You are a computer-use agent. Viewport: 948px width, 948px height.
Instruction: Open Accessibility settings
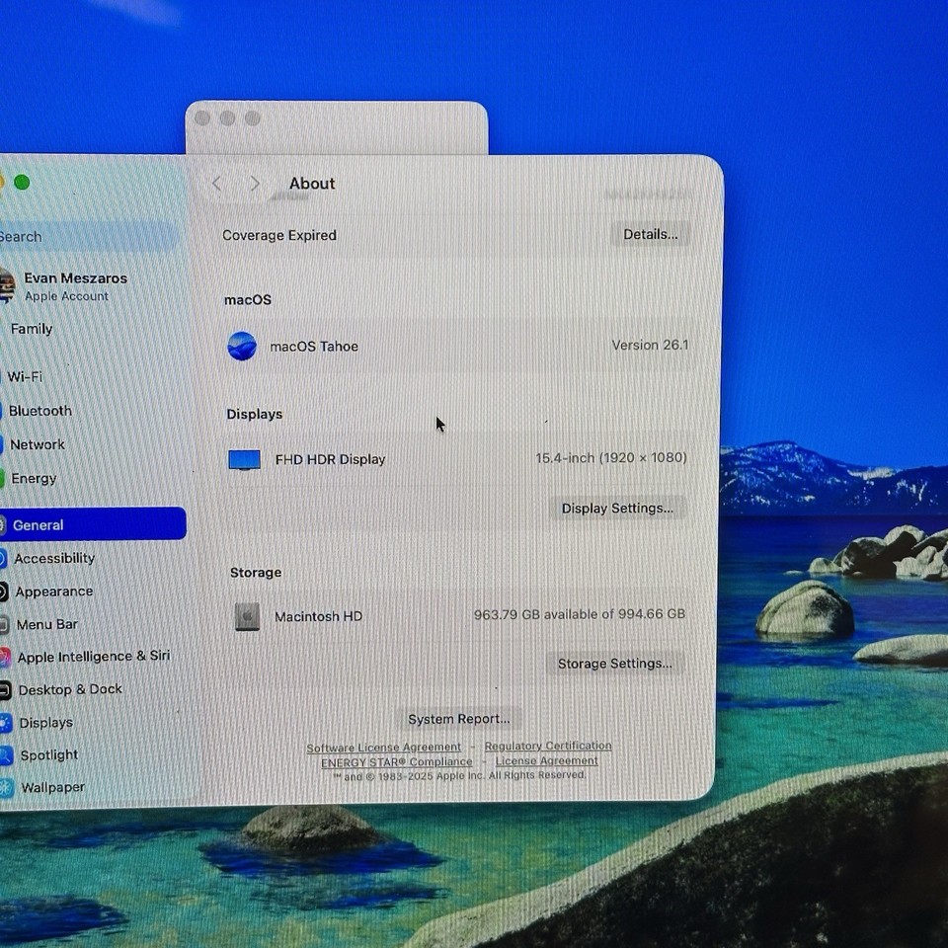point(53,558)
